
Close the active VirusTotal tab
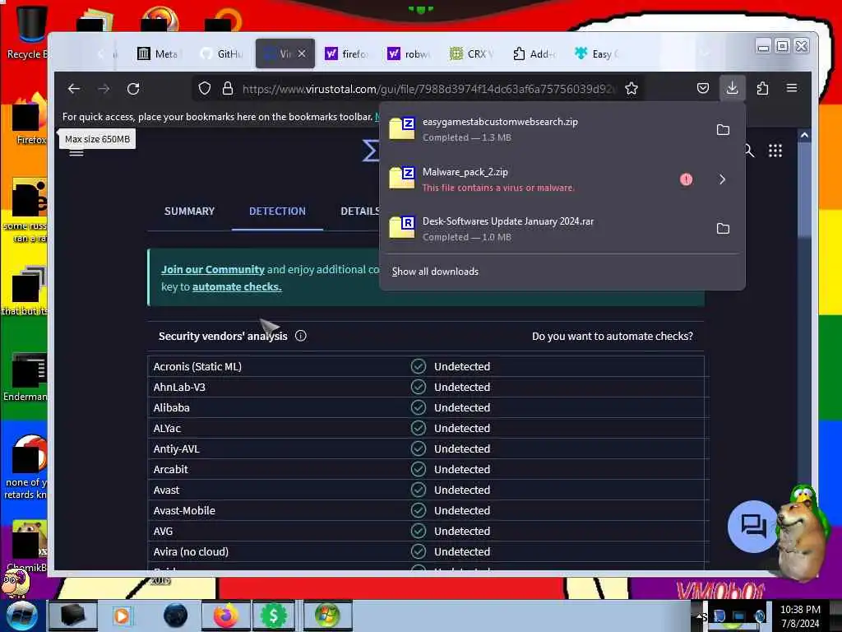302,53
